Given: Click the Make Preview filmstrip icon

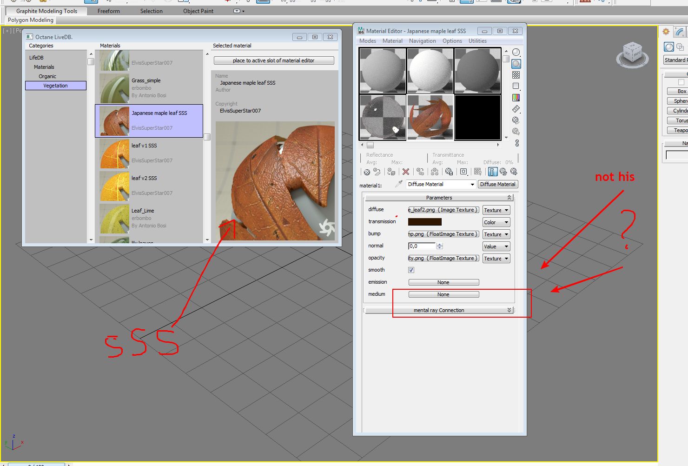Looking at the screenshot, I should point(516,109).
